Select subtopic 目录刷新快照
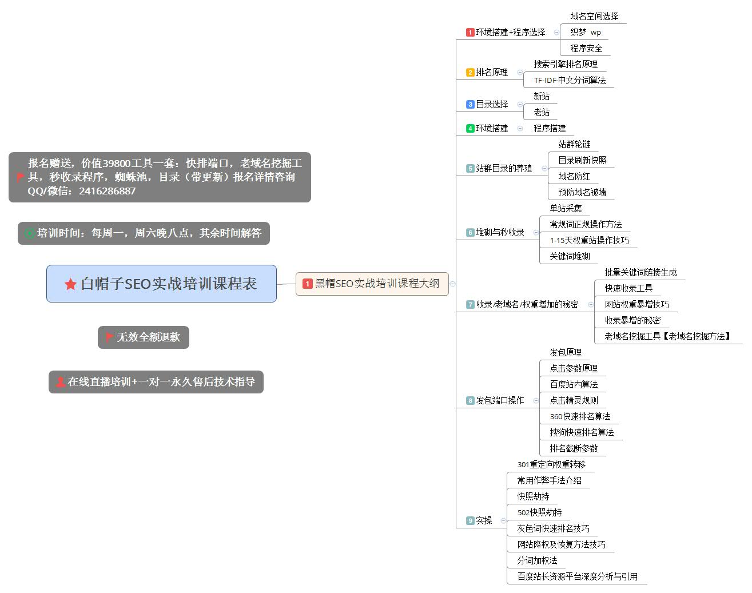This screenshot has width=752, height=593. pos(582,161)
